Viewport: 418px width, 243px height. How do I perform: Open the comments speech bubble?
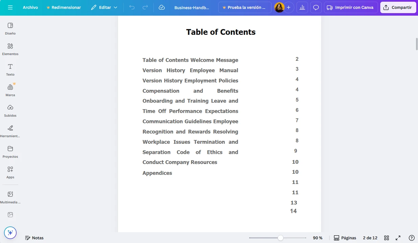click(316, 7)
